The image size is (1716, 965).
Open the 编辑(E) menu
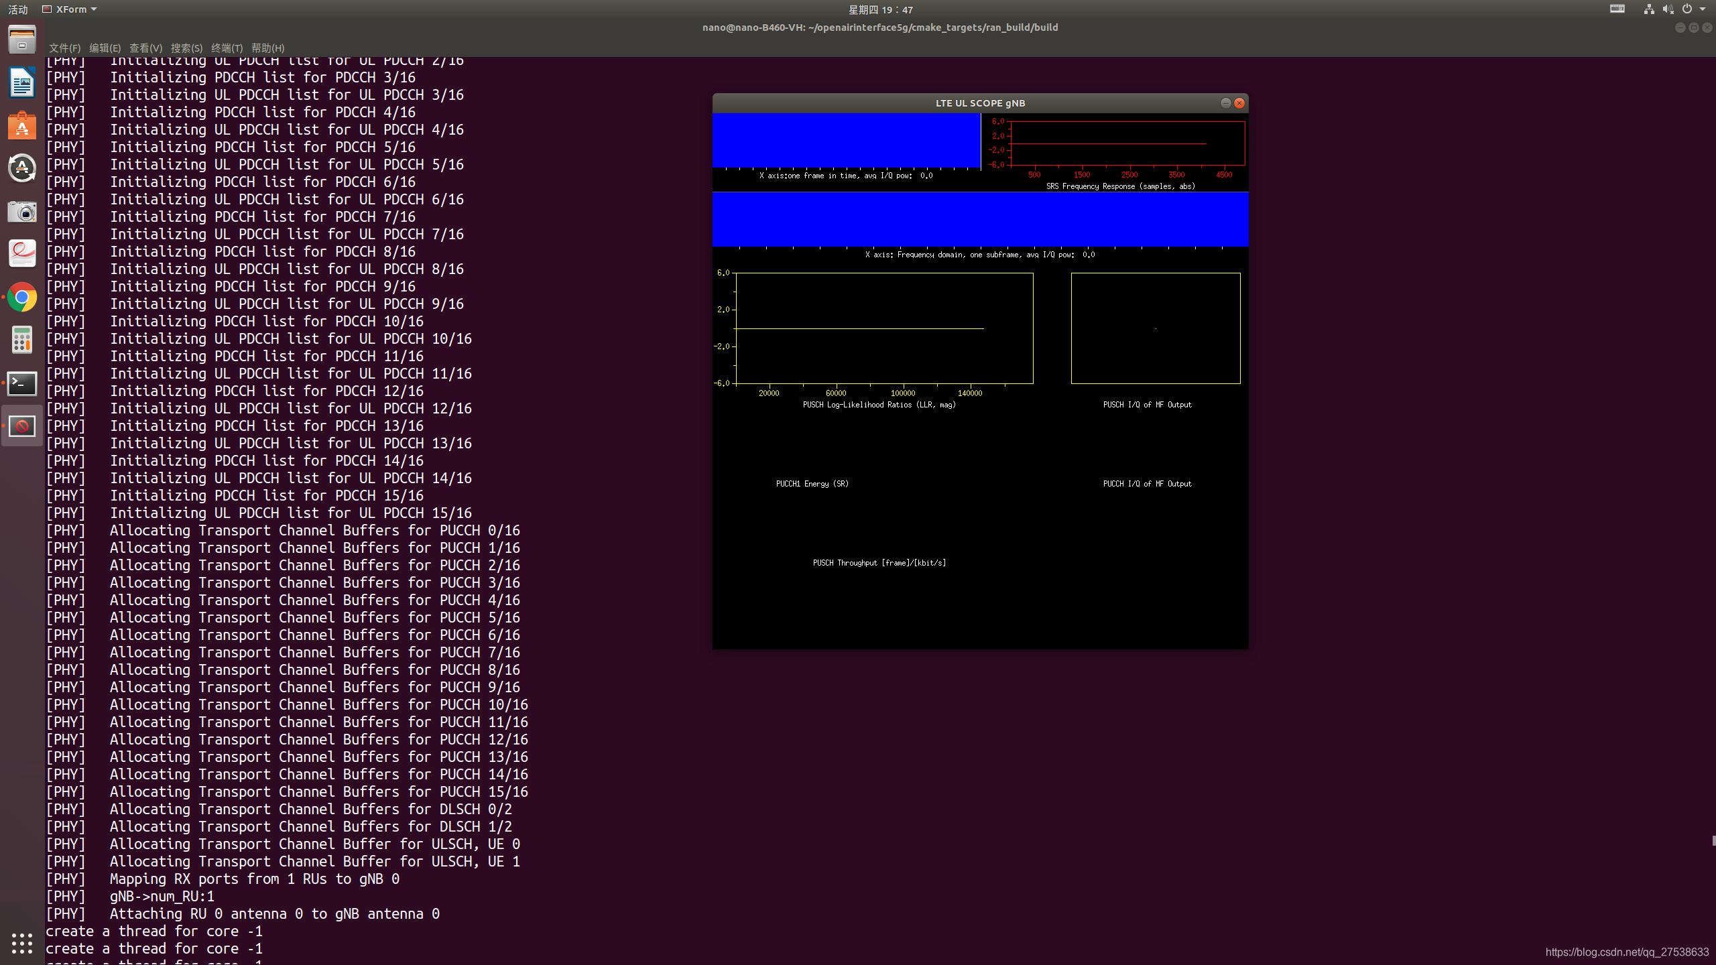pos(105,48)
